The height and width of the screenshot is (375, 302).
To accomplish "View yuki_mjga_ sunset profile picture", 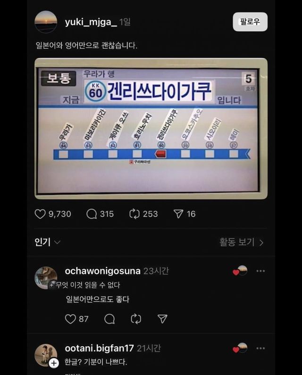I will (46, 22).
